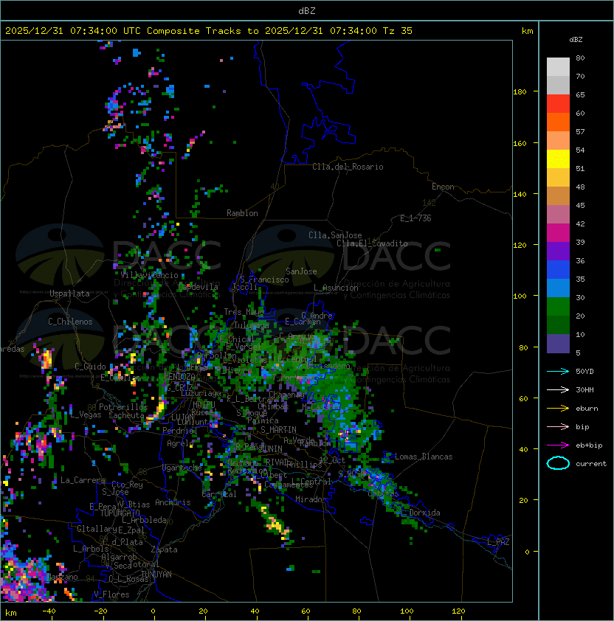Click the '-40' km tick on the horizontal axis
614x621 pixels.
point(49,611)
